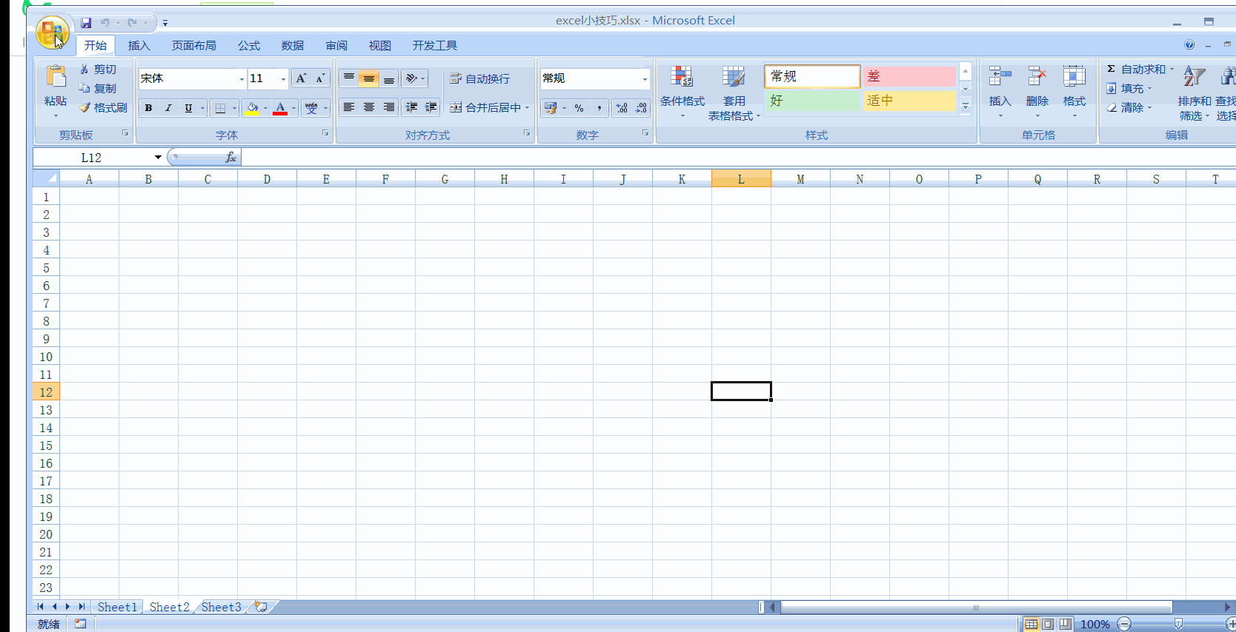Open 合并后居中 dropdown arrow
The height and width of the screenshot is (632, 1236).
[527, 108]
